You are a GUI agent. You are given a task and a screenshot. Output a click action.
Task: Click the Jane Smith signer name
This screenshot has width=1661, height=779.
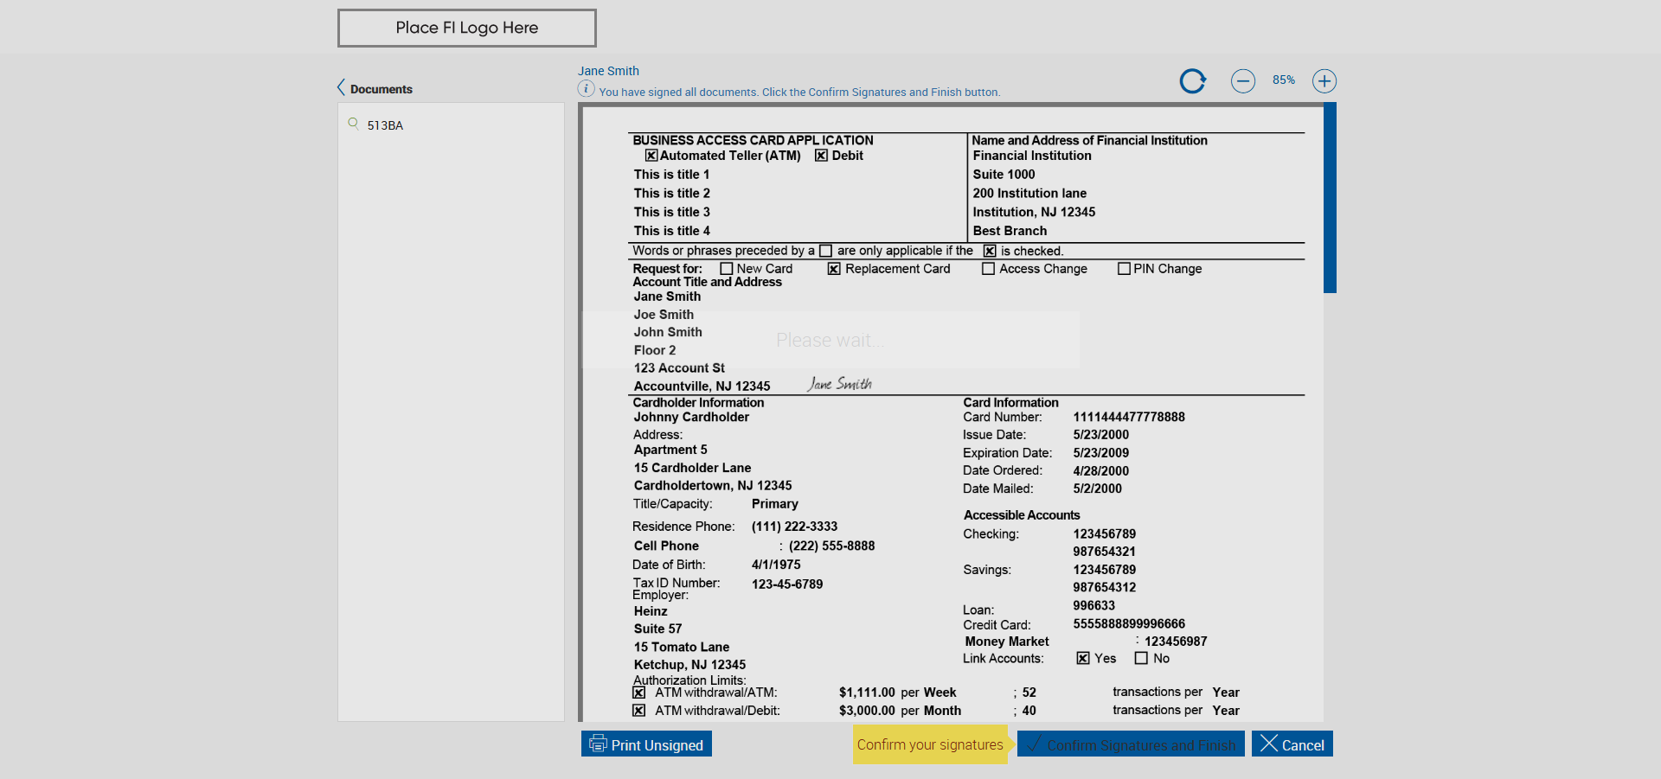[608, 71]
